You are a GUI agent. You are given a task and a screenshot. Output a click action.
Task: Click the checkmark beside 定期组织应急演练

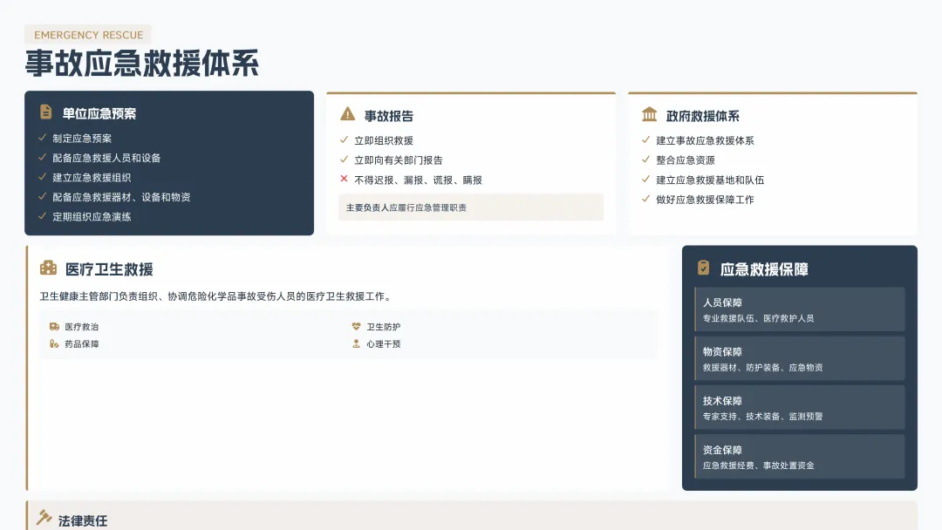[42, 216]
